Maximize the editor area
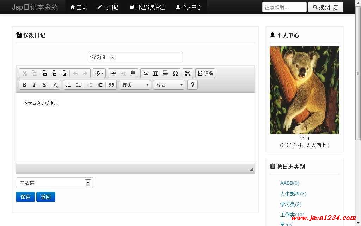361x226 pixels. (x=188, y=73)
